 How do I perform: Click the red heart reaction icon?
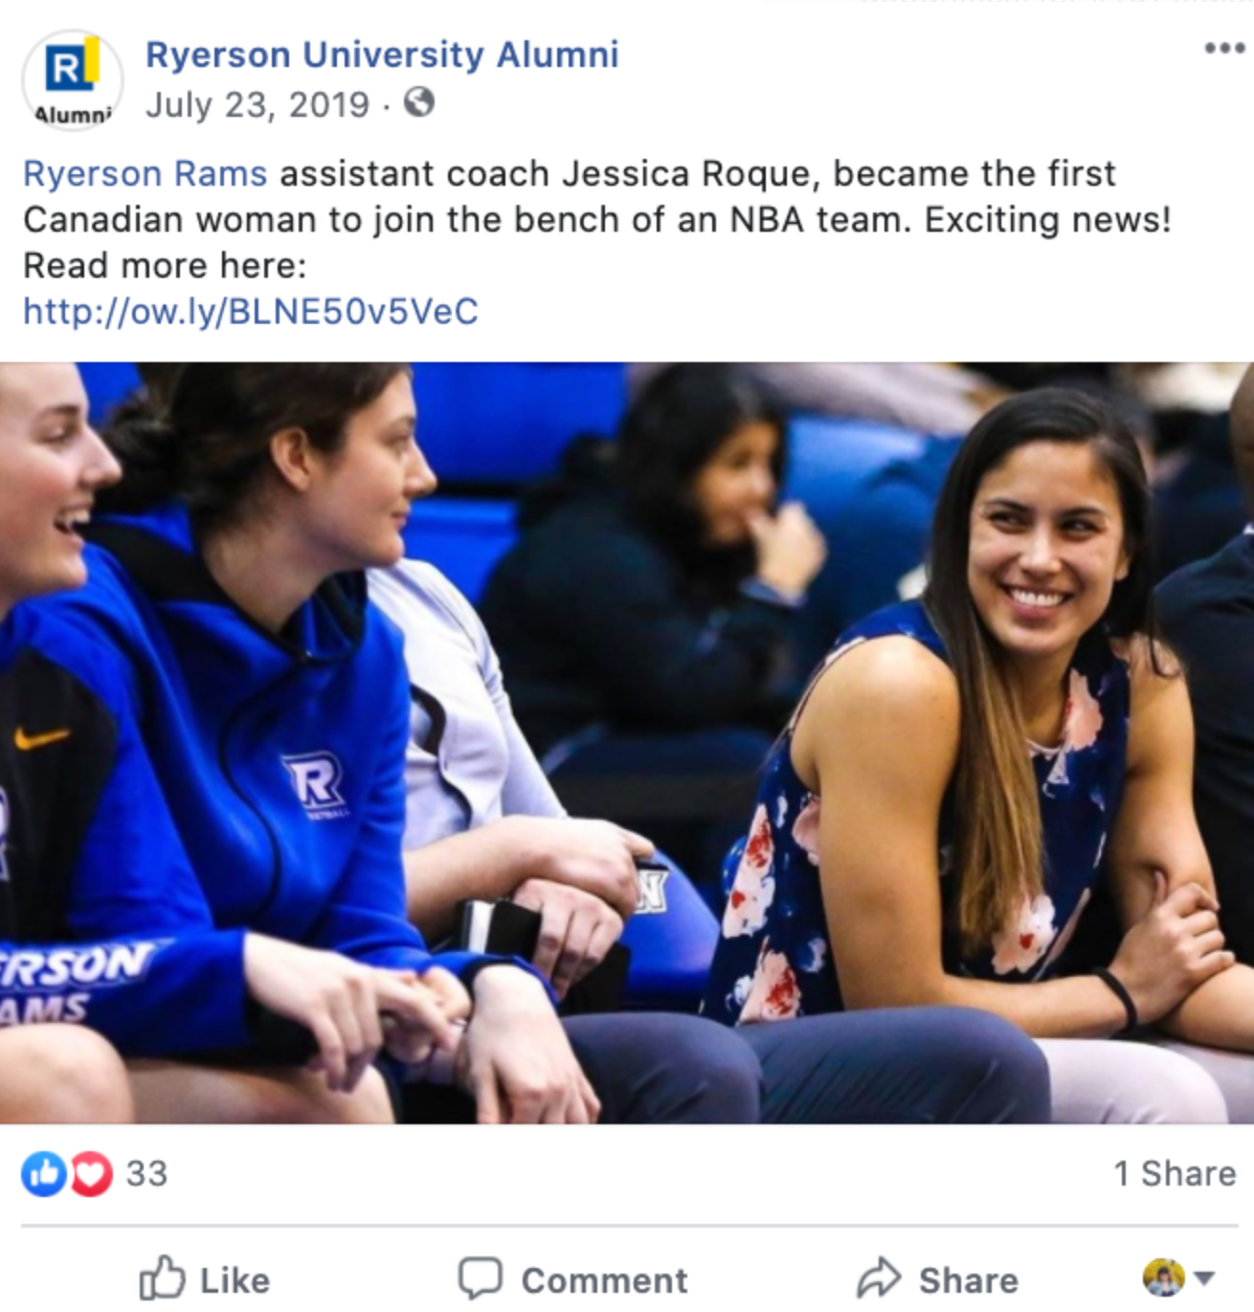[x=91, y=1173]
